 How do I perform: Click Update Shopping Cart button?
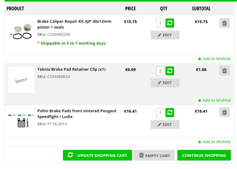pyautogui.click(x=97, y=155)
